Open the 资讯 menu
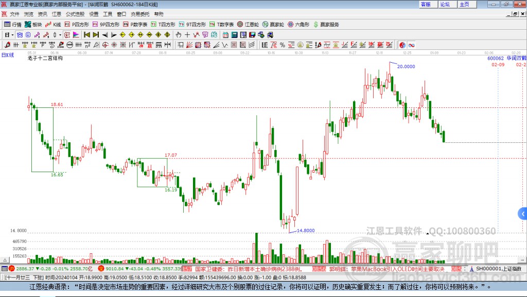 42,14
